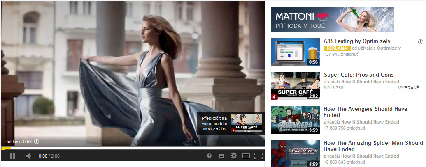Click the A/B Testing video thumbnail
This screenshot has width=426, height=167.
coord(296,52)
